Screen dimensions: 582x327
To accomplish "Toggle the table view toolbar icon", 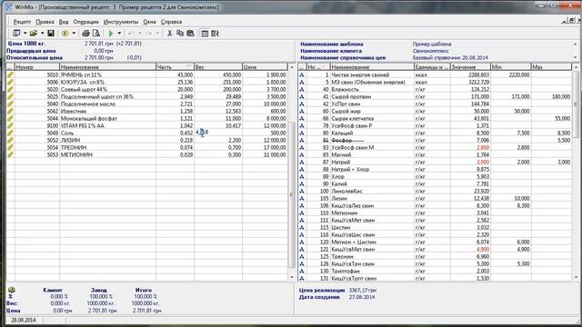I will tap(205, 34).
